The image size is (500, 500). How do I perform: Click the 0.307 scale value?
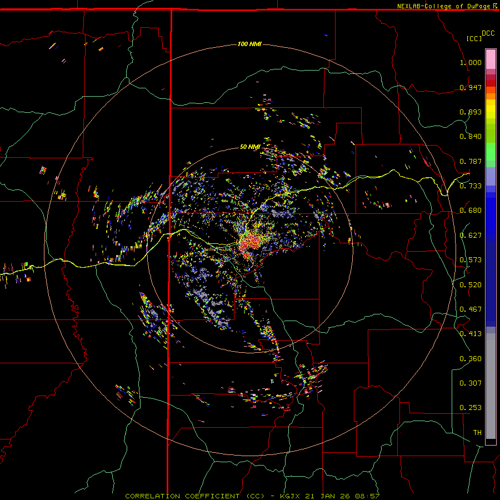pos(471,383)
